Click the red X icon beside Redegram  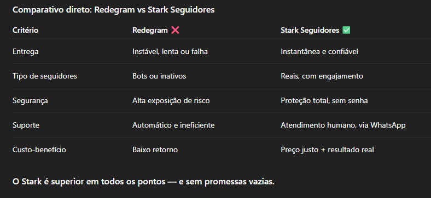tap(175, 30)
